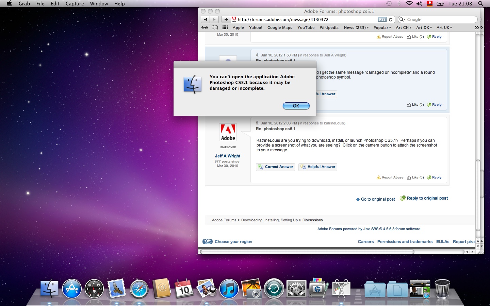Open the Careers footer link
This screenshot has height=306, width=490.
coord(366,242)
